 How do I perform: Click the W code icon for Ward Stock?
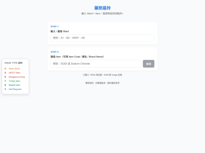pos(5,68)
